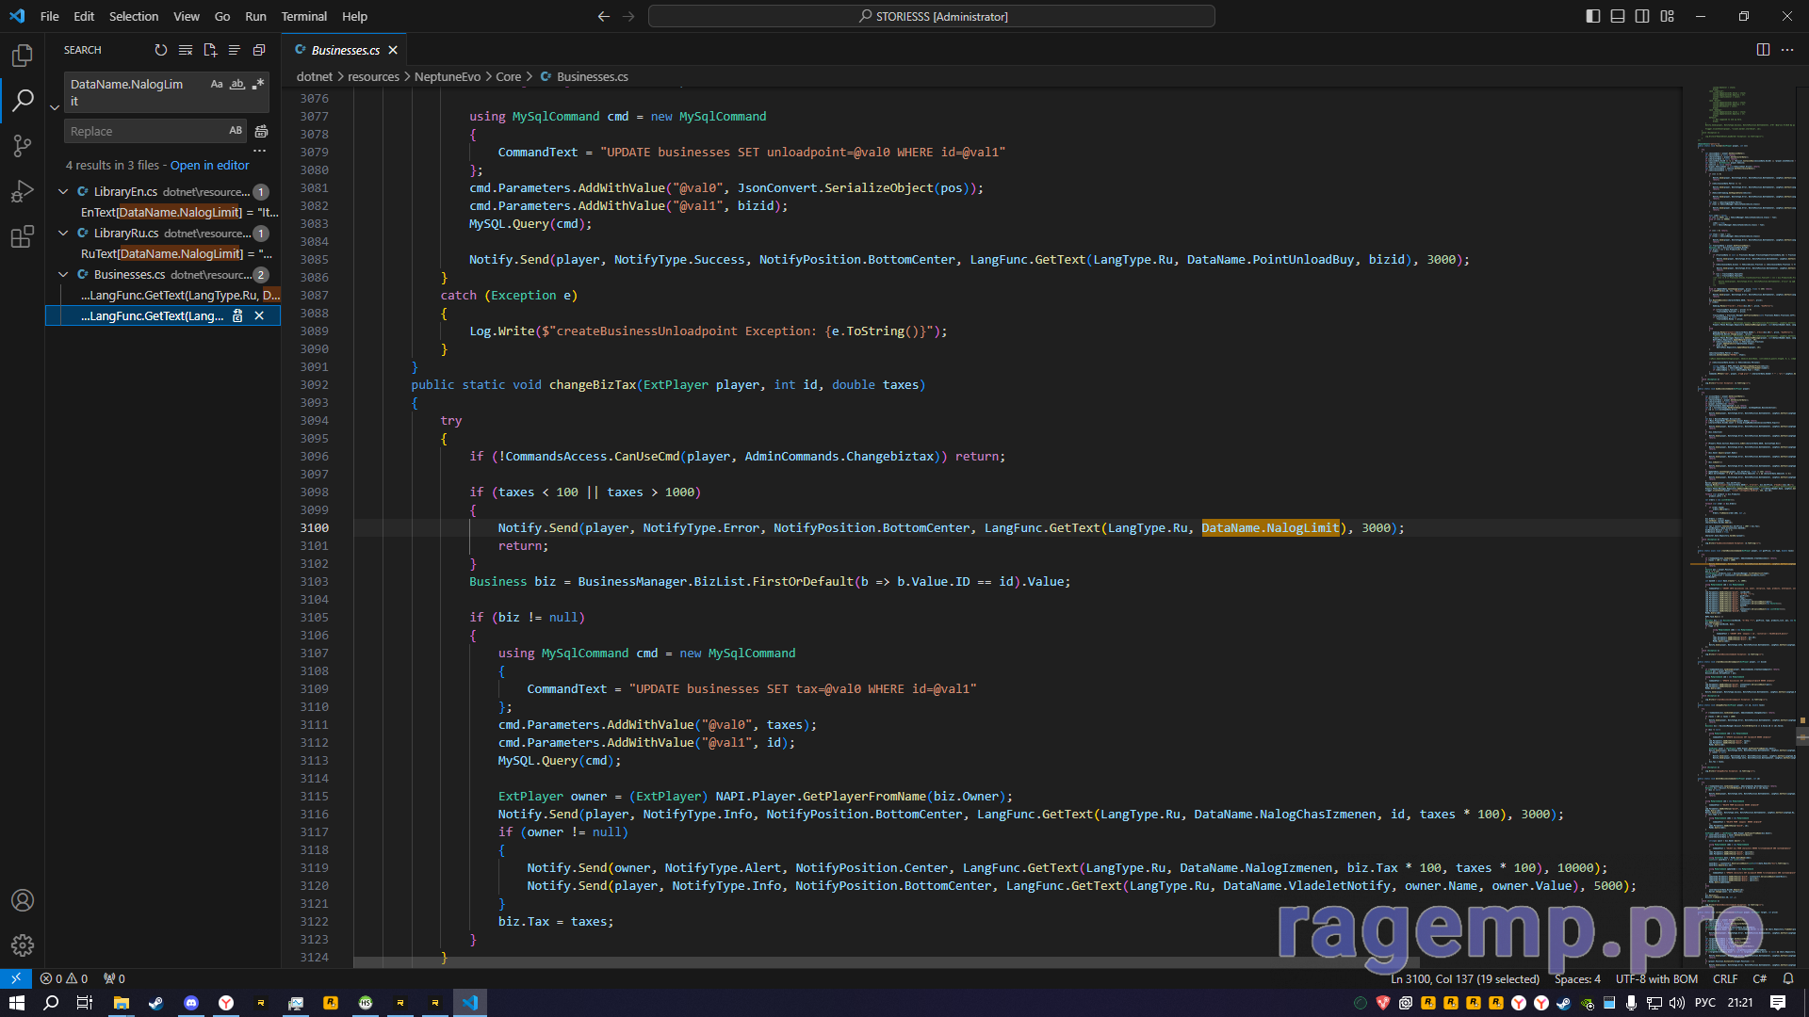Clear search results in Search panel

[186, 50]
